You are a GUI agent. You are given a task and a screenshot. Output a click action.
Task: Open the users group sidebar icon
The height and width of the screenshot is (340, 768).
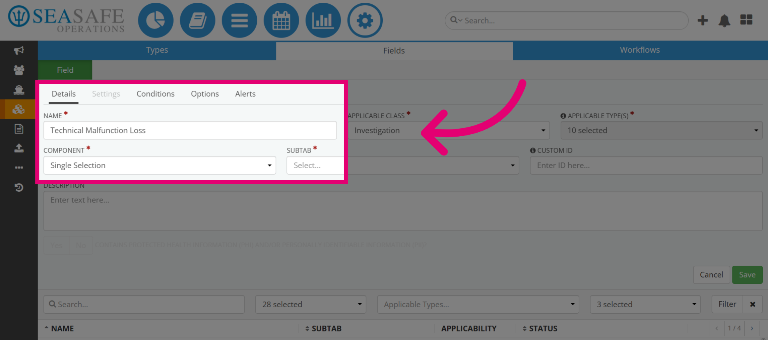tap(19, 70)
